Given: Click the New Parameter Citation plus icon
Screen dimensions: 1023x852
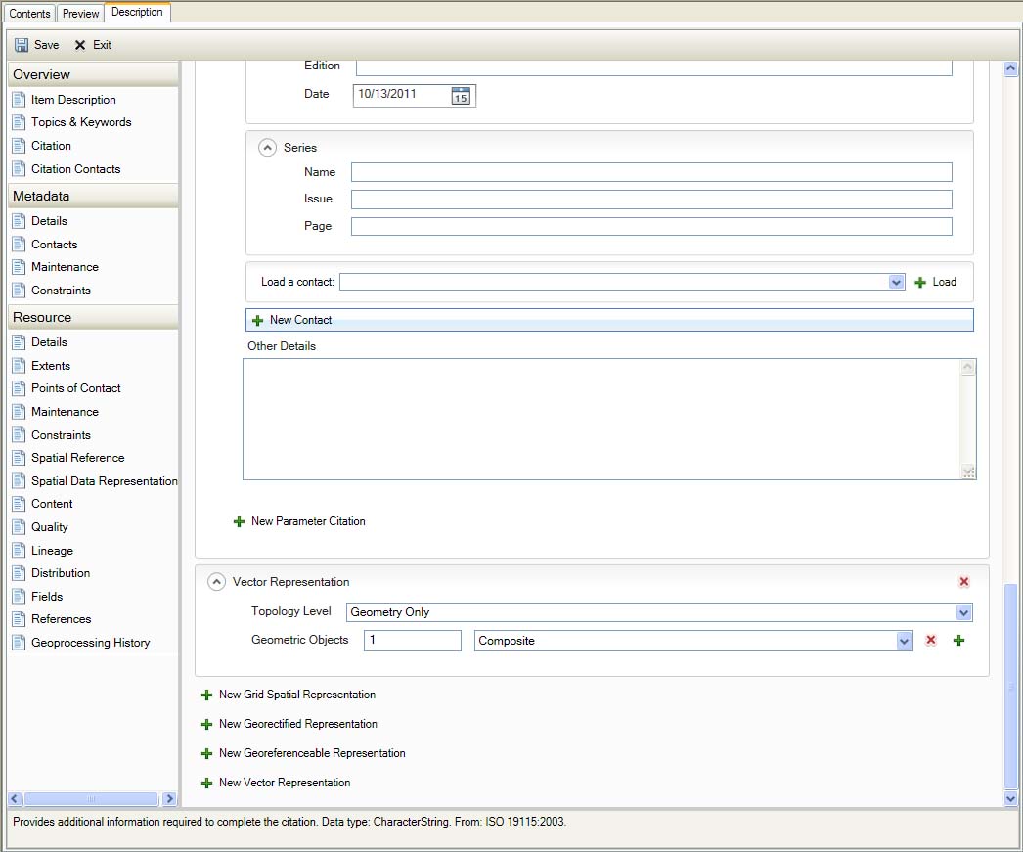Looking at the screenshot, I should [x=239, y=521].
